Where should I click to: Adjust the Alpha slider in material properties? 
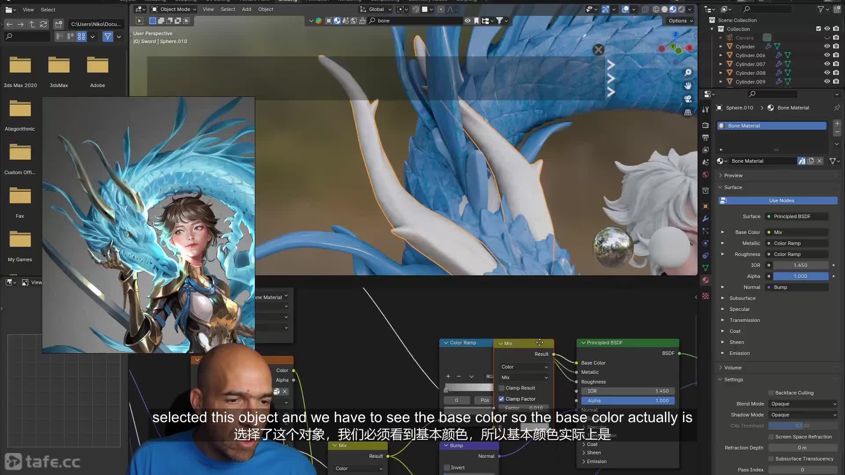coord(801,276)
